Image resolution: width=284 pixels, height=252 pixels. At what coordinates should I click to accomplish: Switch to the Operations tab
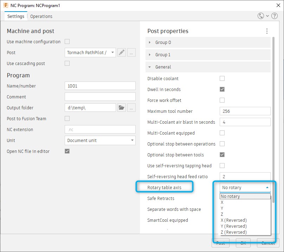41,16
